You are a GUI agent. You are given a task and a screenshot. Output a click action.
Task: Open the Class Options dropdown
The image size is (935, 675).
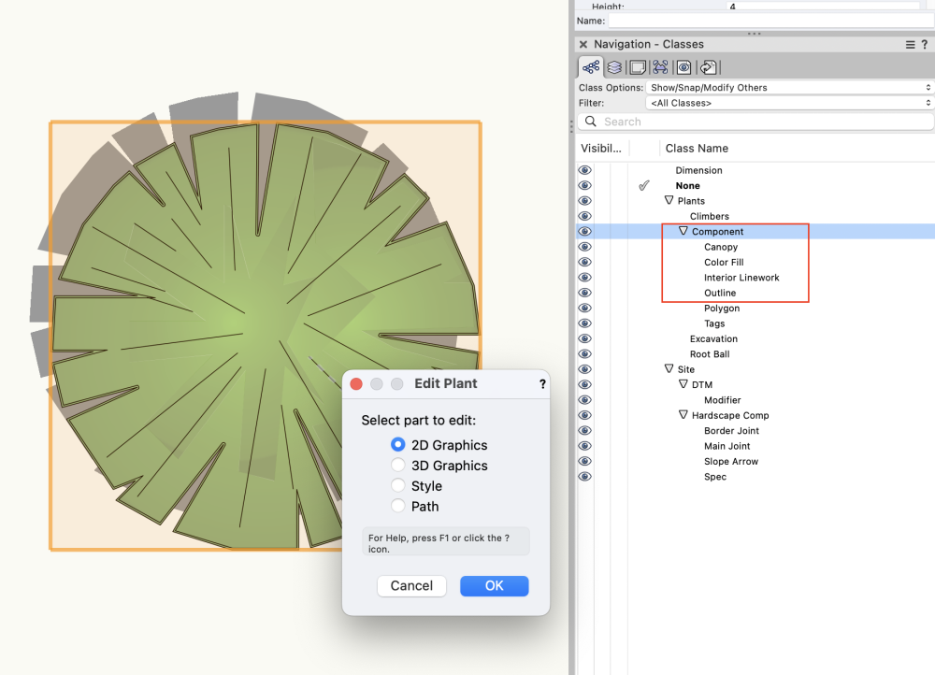tap(790, 87)
